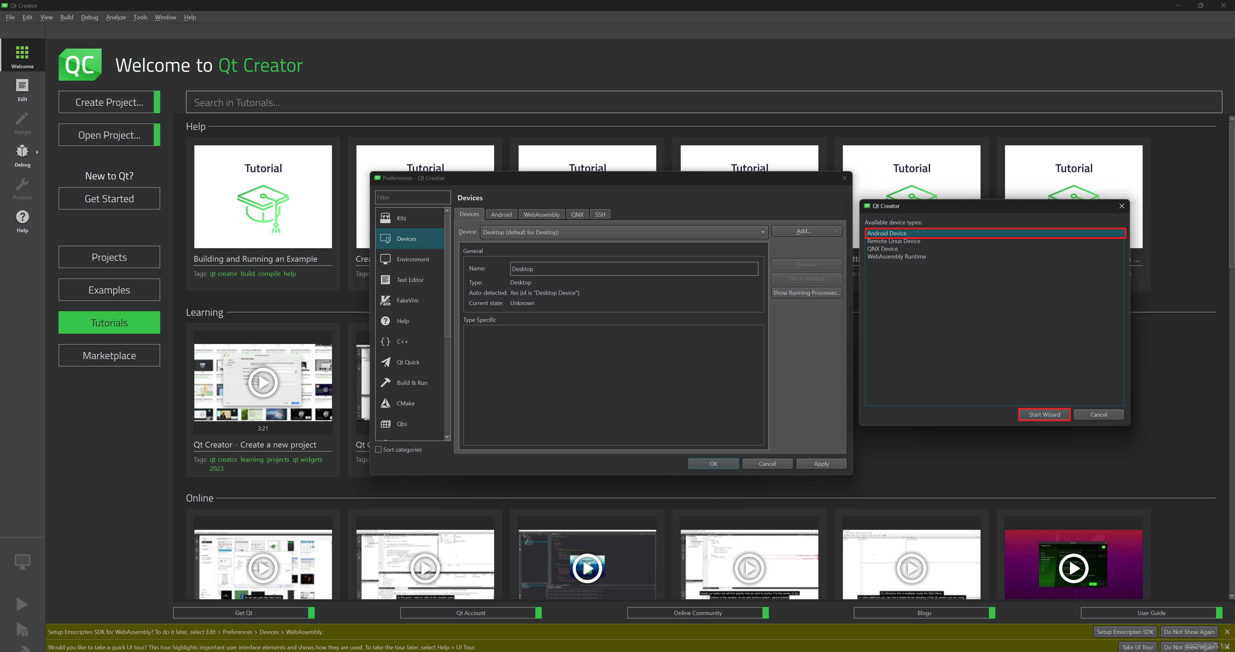Click OK in Preferences dialog
This screenshot has width=1235, height=652.
(x=713, y=464)
